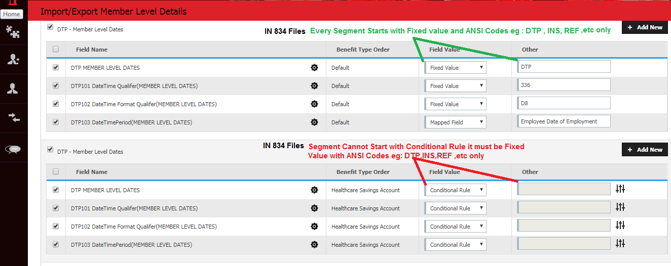Click the input field containing 336
671x266 pixels.
[564, 85]
